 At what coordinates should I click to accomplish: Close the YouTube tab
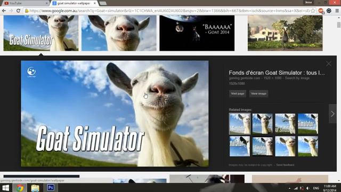click(46, 3)
